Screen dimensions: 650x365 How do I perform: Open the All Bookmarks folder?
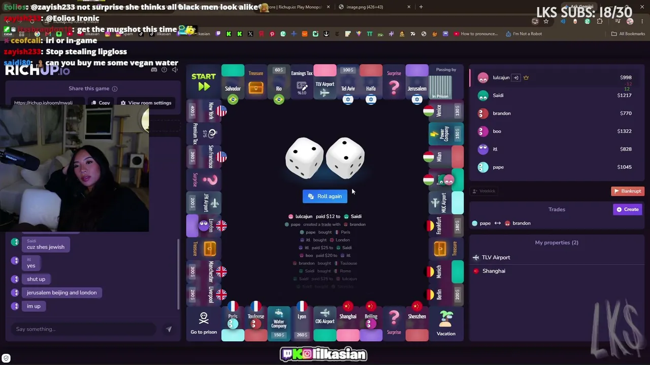point(628,34)
